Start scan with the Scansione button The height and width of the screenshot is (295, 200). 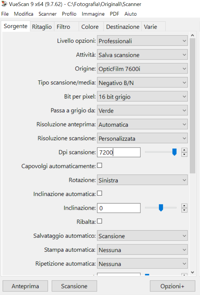(x=74, y=286)
